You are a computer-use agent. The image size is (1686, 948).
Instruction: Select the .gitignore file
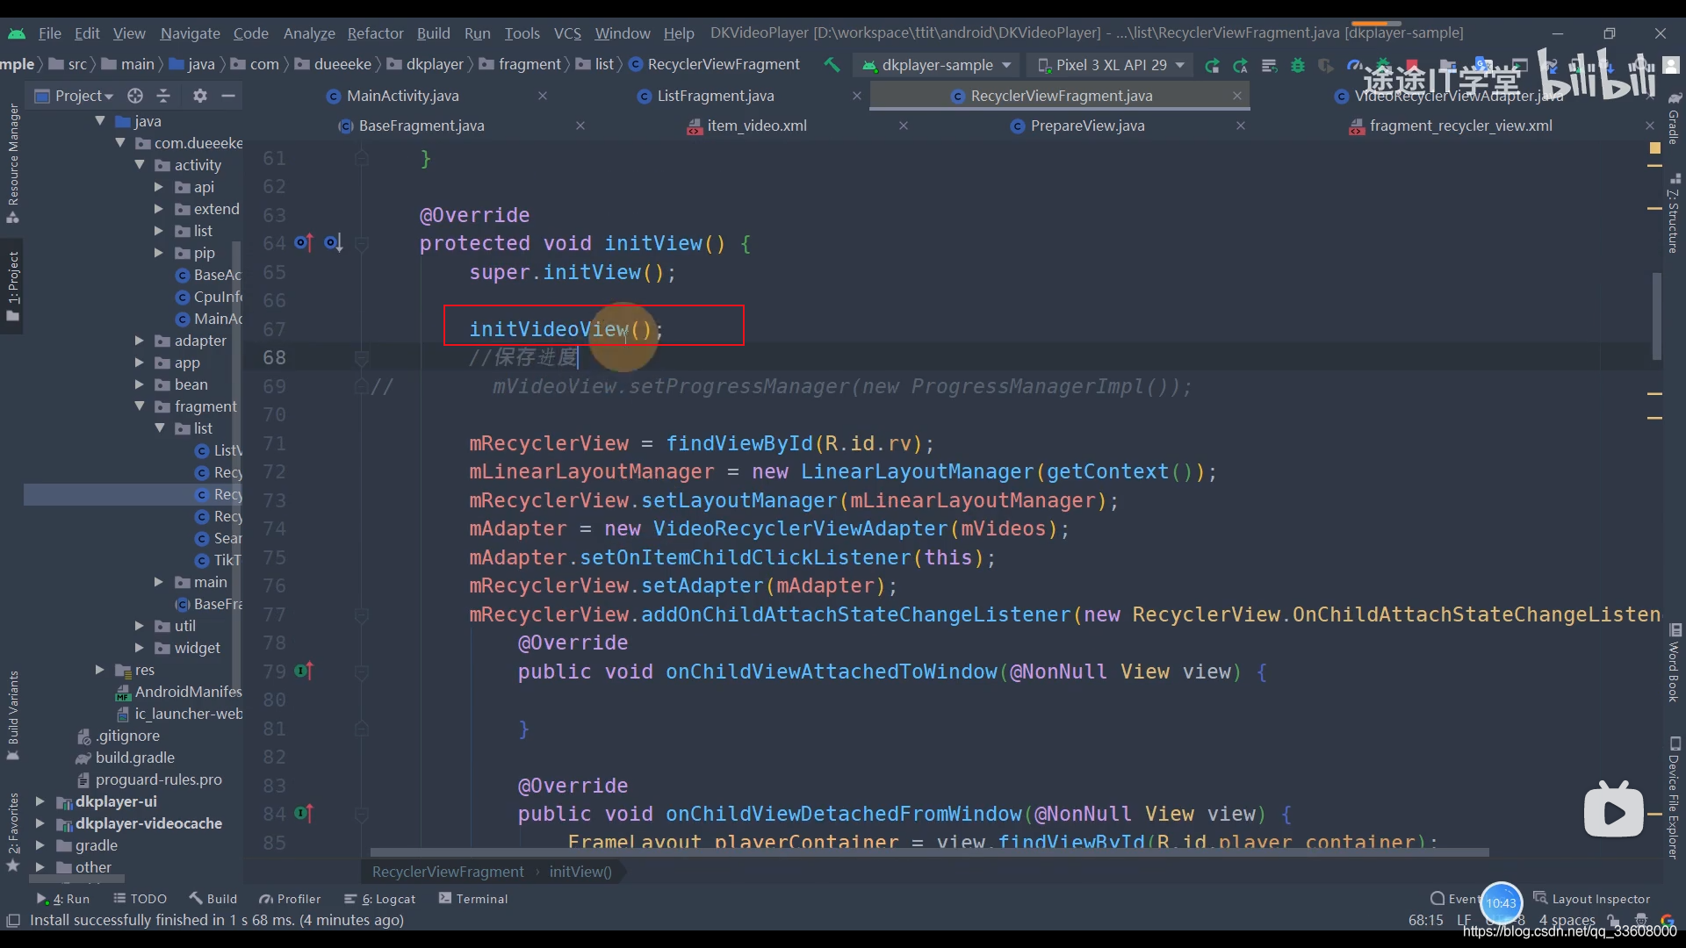[128, 736]
